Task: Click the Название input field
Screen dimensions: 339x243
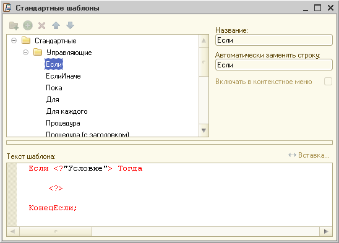Action: point(273,40)
